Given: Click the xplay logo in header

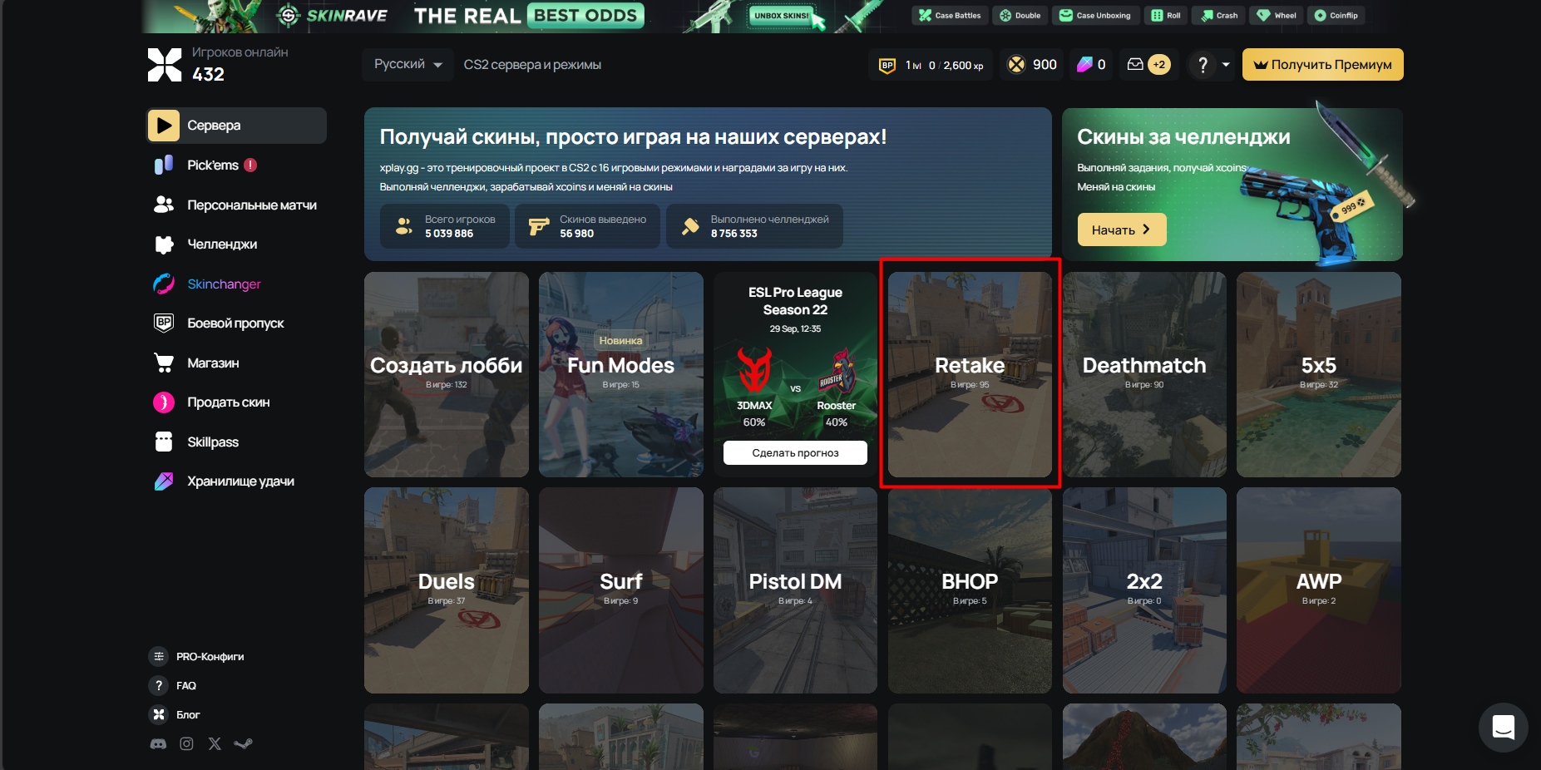Looking at the screenshot, I should tap(165, 65).
